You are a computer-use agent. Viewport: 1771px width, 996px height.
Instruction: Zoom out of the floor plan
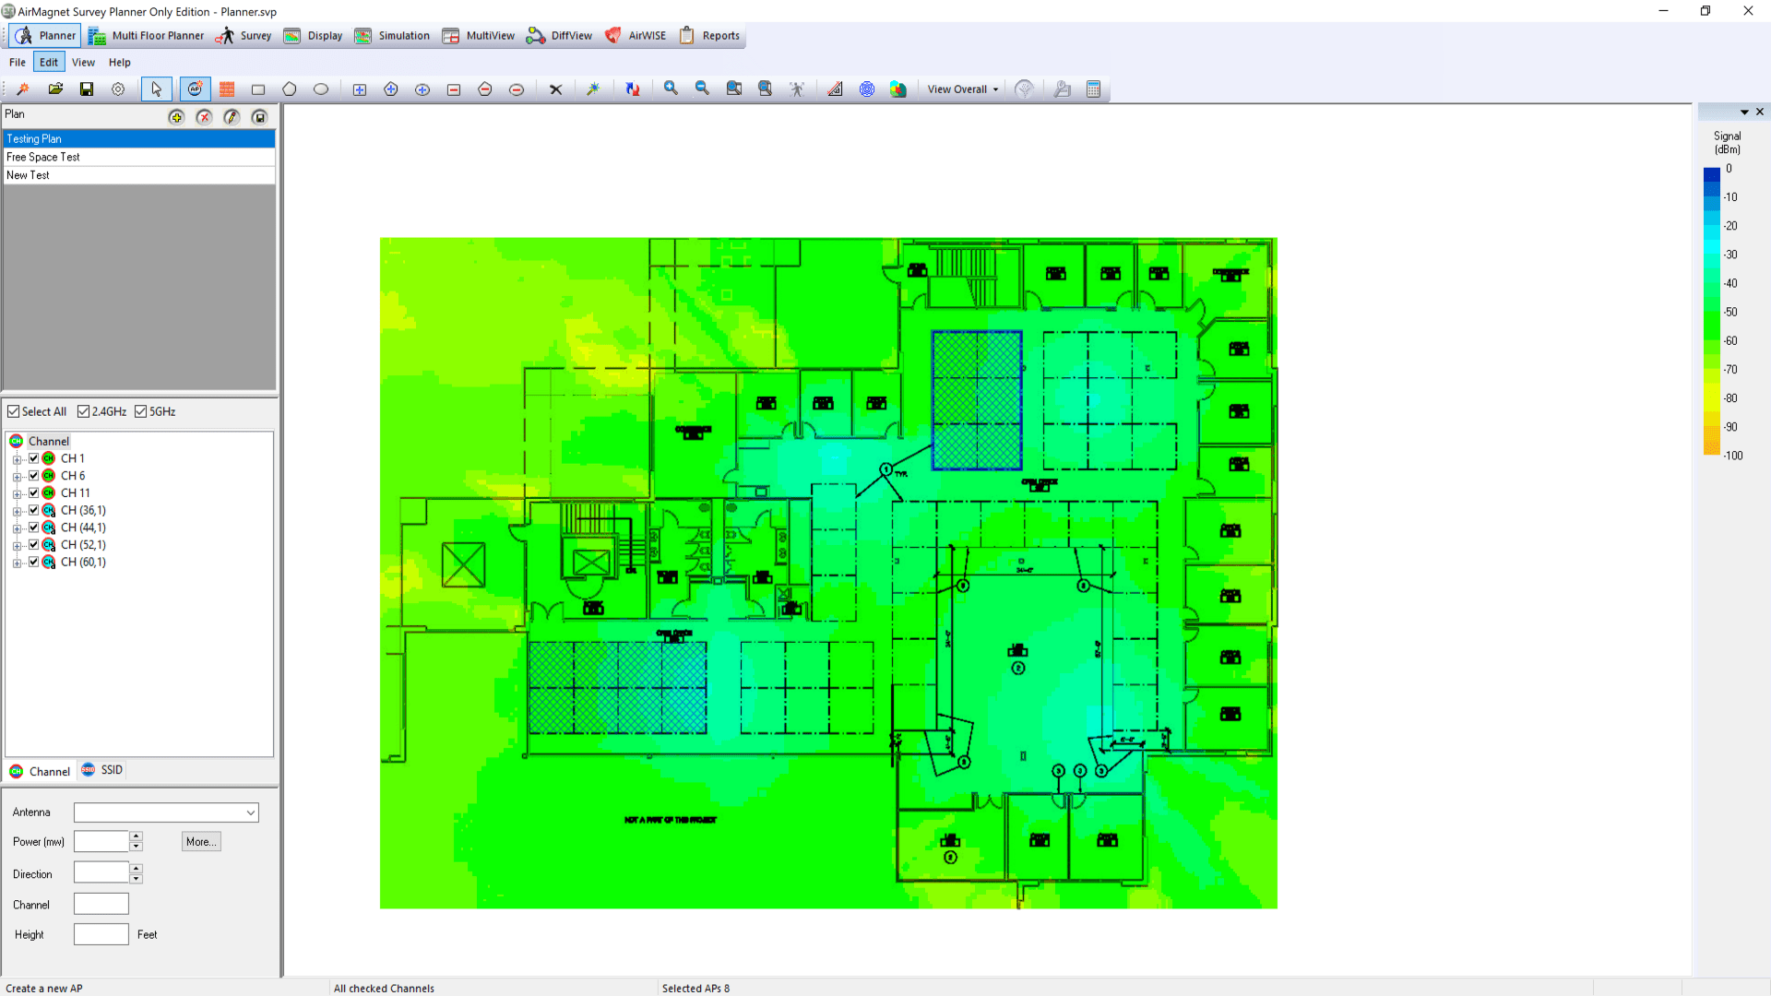click(x=702, y=89)
